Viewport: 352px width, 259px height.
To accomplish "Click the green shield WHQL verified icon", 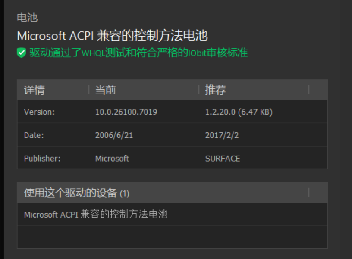I will (21, 53).
